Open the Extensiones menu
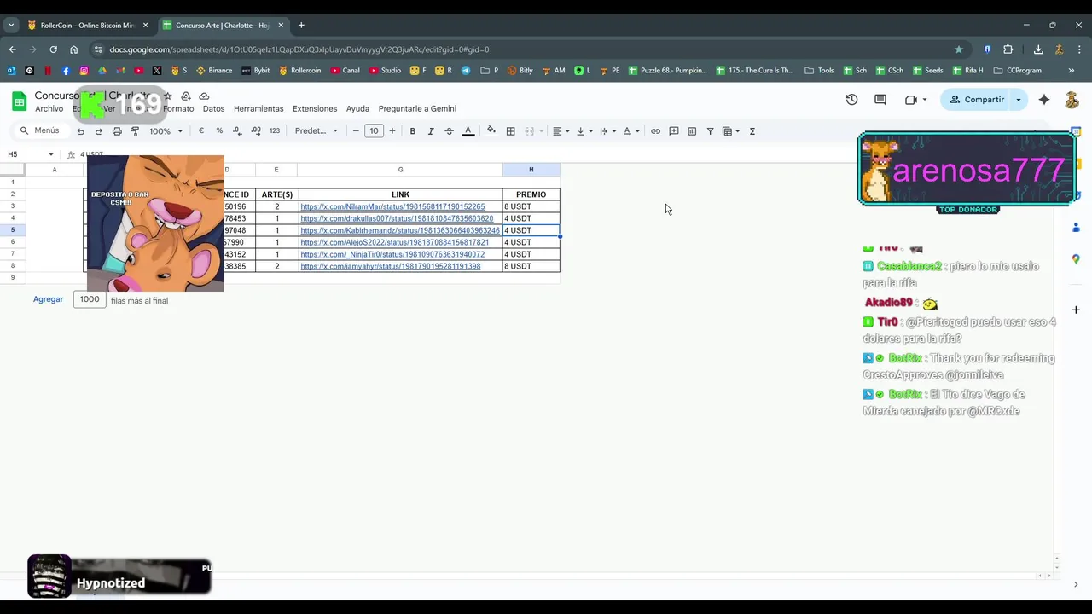The image size is (1092, 614). (315, 109)
